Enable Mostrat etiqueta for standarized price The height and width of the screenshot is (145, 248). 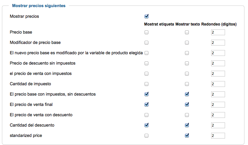click(146, 136)
